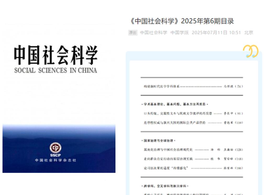Click the publish date 2025年07月11日 10:51
The width and height of the screenshot is (268, 195).
216,33
